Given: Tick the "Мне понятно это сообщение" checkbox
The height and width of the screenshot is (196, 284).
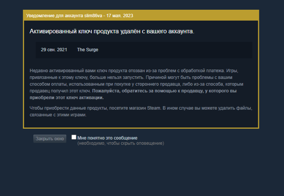Looking at the screenshot, I should pyautogui.click(x=74, y=137).
